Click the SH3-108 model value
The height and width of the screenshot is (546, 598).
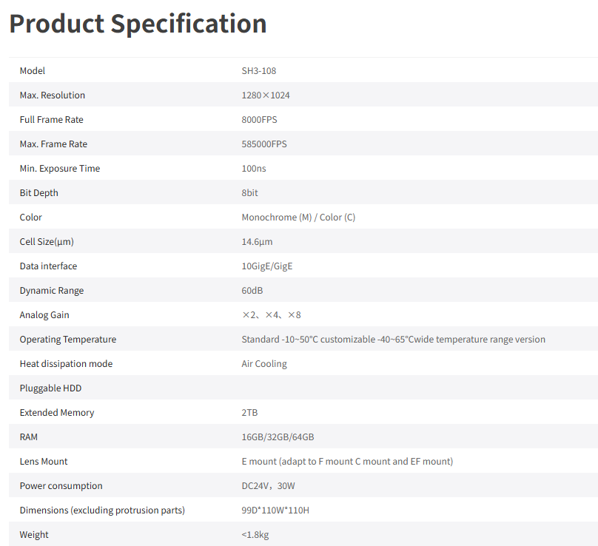pyautogui.click(x=258, y=71)
